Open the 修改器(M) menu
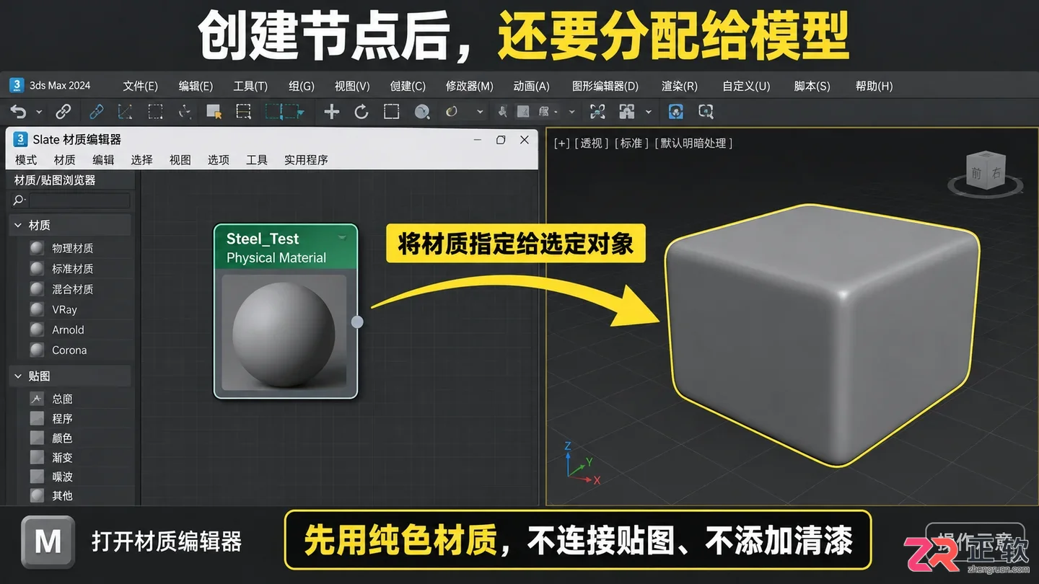 [x=469, y=86]
